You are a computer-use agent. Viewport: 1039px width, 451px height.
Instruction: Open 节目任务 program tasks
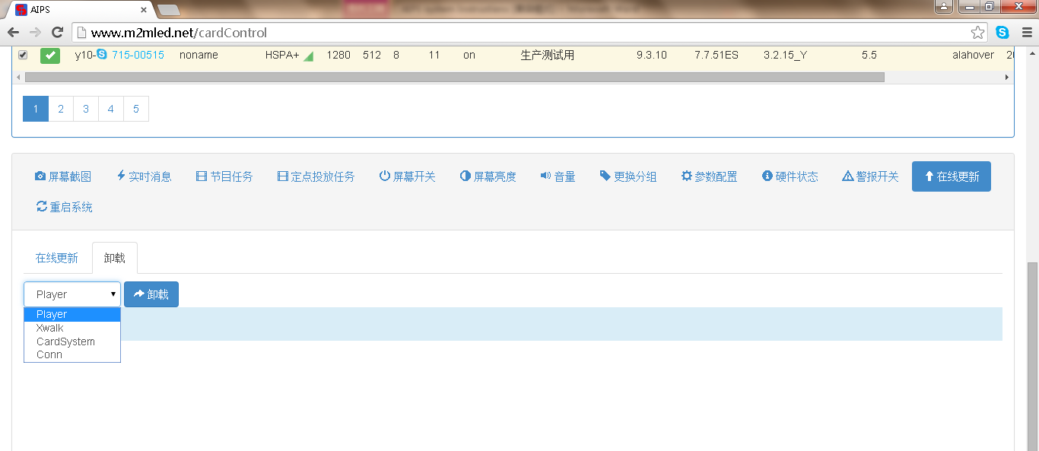pyautogui.click(x=224, y=176)
